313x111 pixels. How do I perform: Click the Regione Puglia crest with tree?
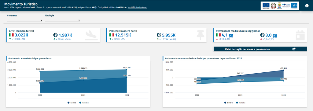[x=279, y=6]
